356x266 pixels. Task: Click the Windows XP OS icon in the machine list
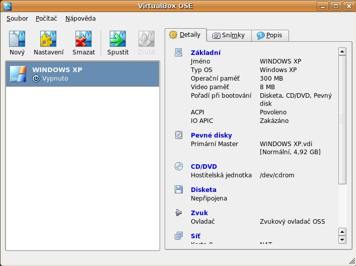click(x=18, y=74)
